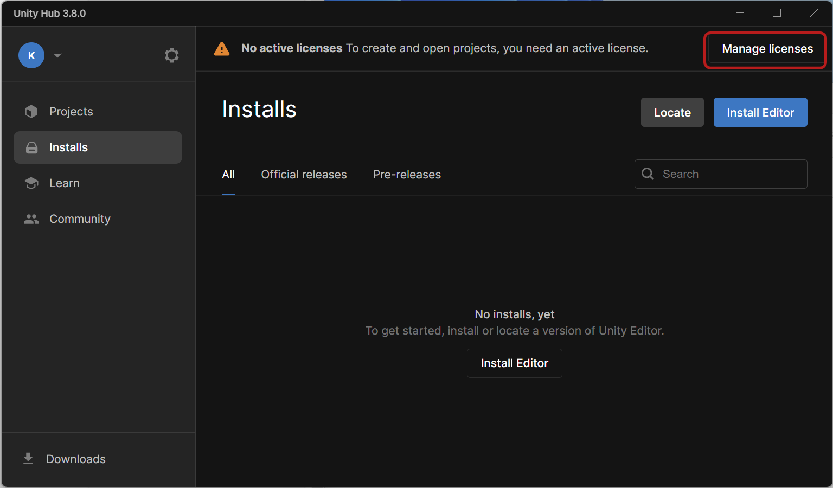Screen dimensions: 833x488
Task: Click the Learn graduation cap icon
Action: tap(31, 183)
